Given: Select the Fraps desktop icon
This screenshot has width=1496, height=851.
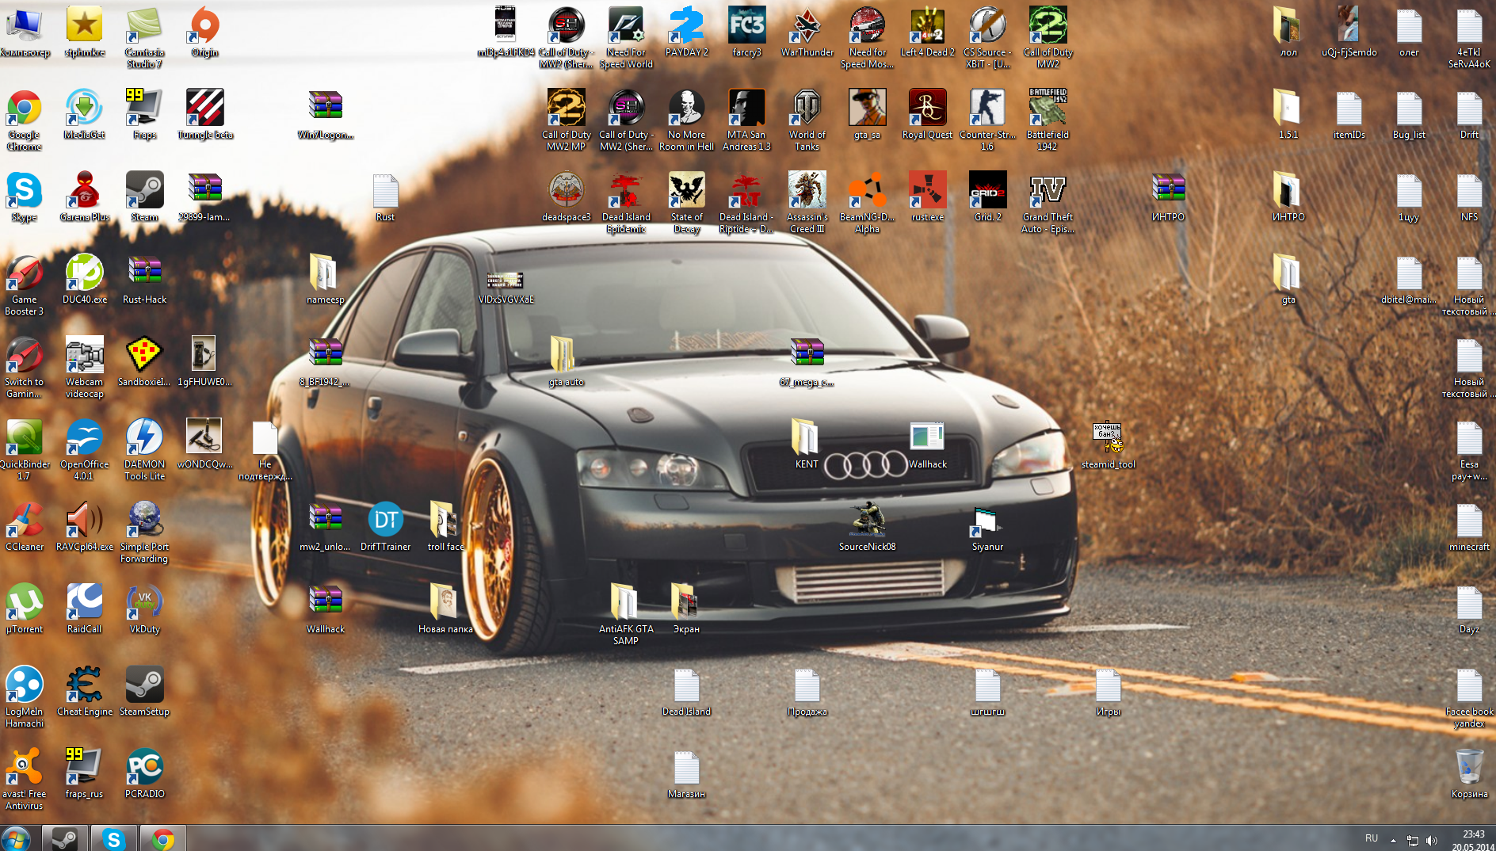Looking at the screenshot, I should click(x=145, y=114).
